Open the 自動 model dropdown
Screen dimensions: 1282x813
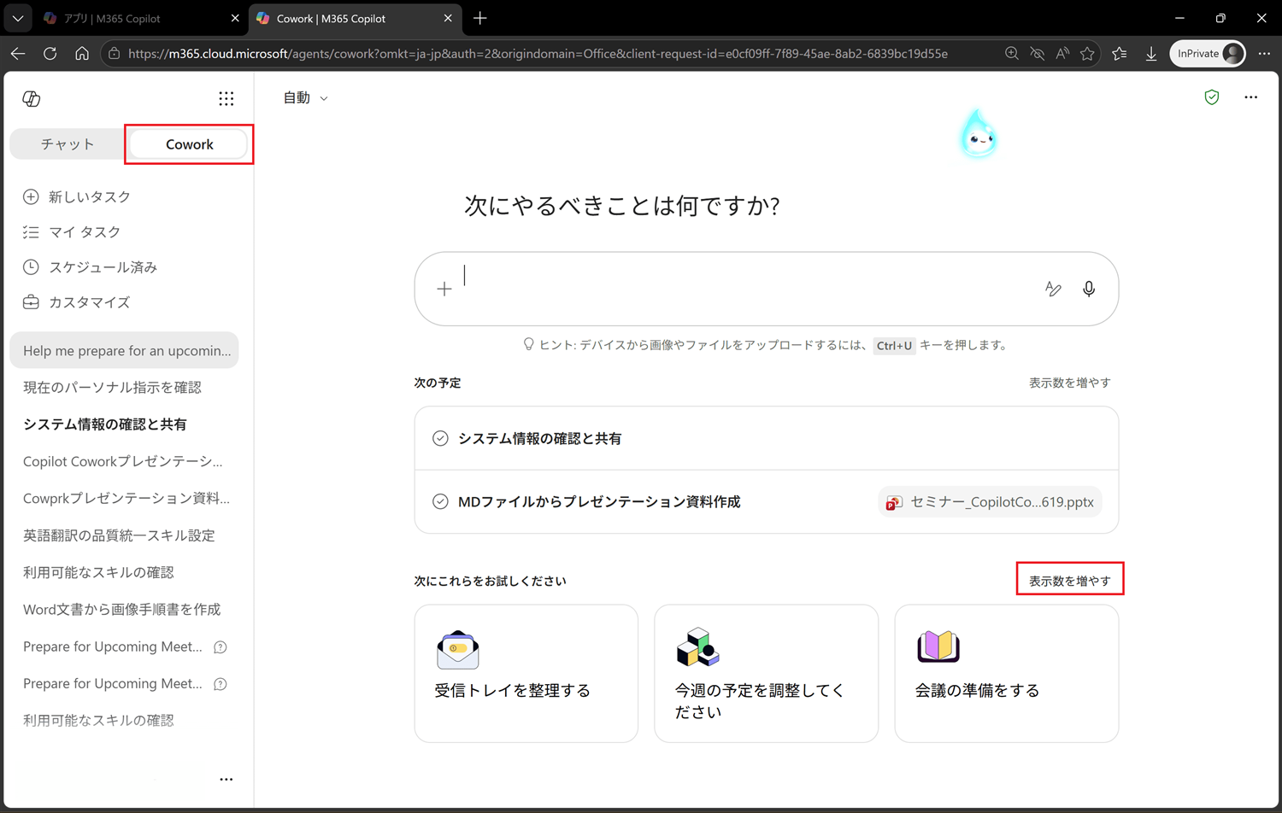click(x=305, y=98)
